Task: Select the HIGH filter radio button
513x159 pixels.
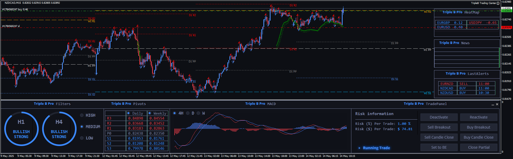Action: [82, 115]
